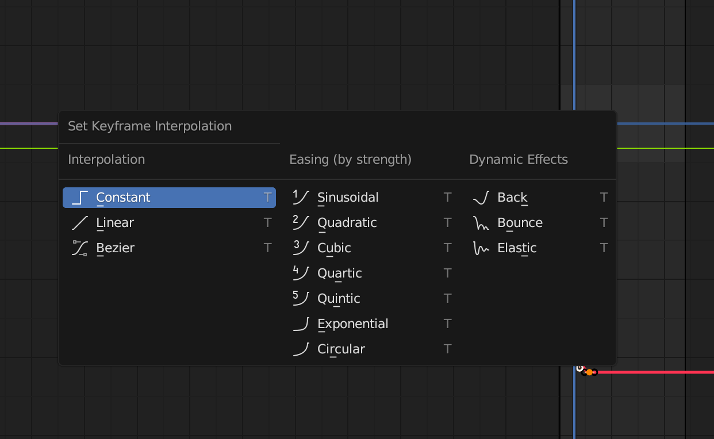Click the Back overshoot curve icon
The height and width of the screenshot is (439, 714).
click(x=481, y=198)
